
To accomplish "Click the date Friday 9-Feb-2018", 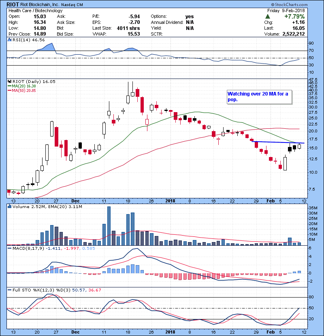I will click(286, 11).
